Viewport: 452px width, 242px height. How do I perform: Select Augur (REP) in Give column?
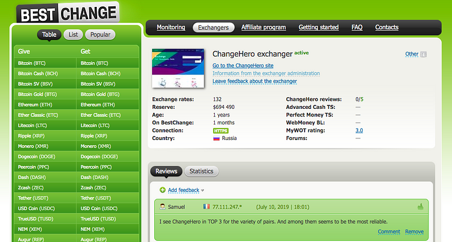[45, 239]
